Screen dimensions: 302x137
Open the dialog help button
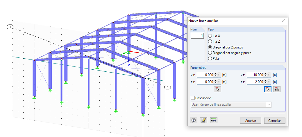tap(194, 120)
